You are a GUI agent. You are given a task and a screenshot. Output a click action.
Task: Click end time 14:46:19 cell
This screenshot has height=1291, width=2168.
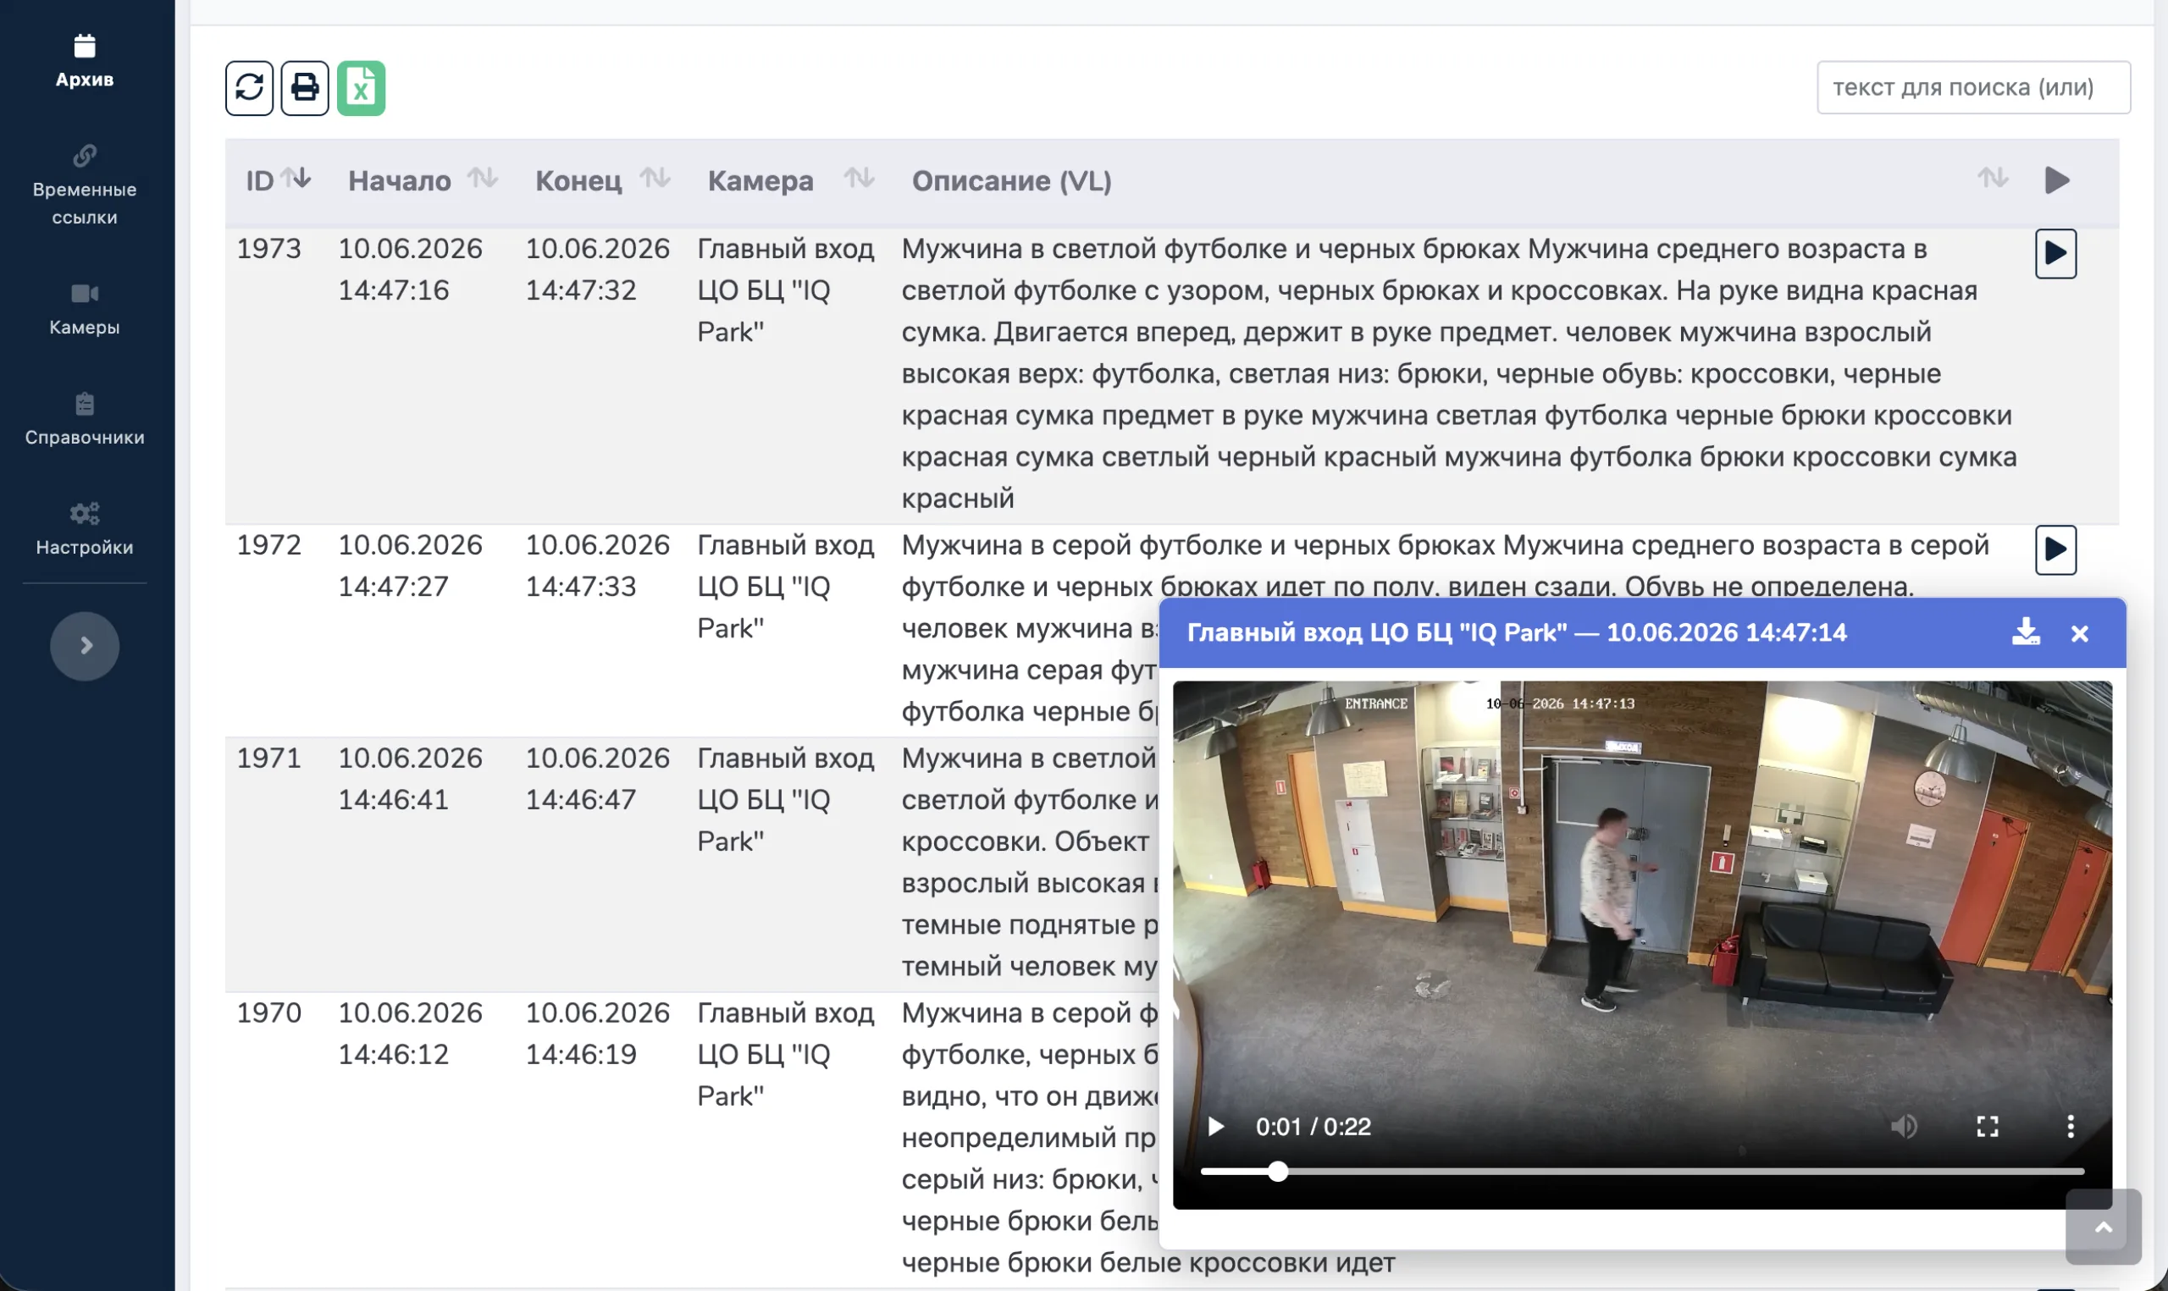tap(581, 1054)
